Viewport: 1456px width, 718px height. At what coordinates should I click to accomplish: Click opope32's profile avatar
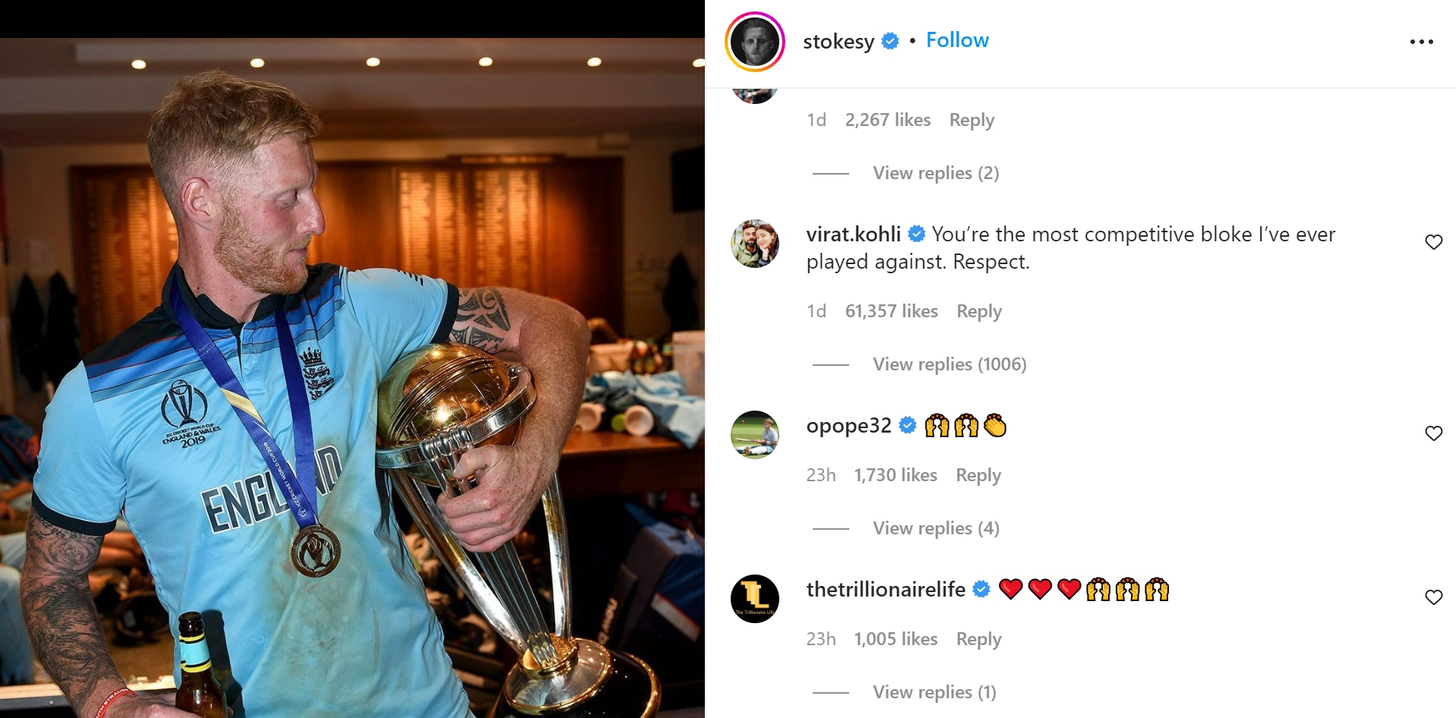tap(755, 435)
